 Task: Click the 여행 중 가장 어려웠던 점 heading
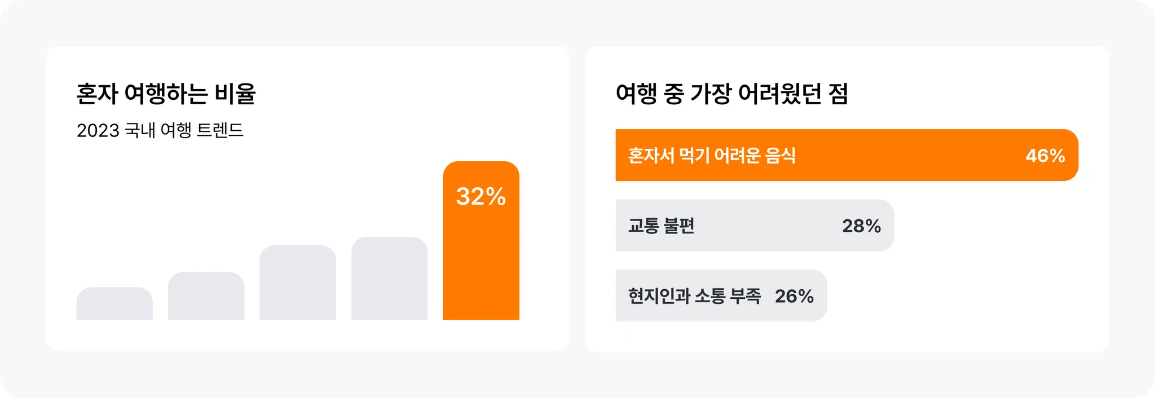732,94
